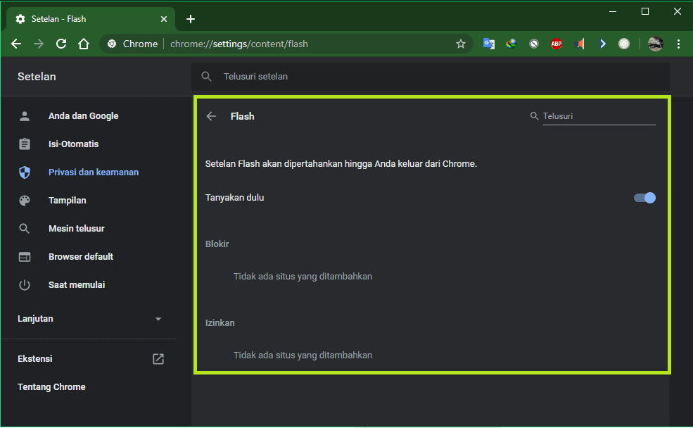Minimize the Chrome window
This screenshot has height=428, width=693.
(x=613, y=11)
